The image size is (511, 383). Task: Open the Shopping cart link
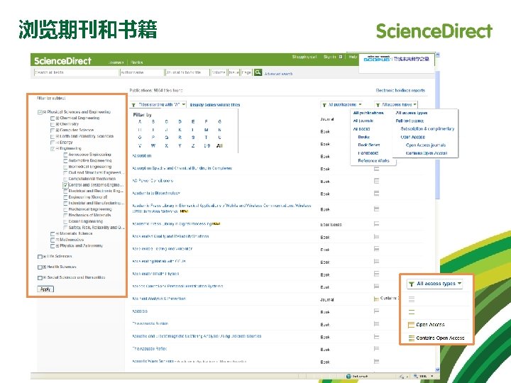click(x=304, y=57)
